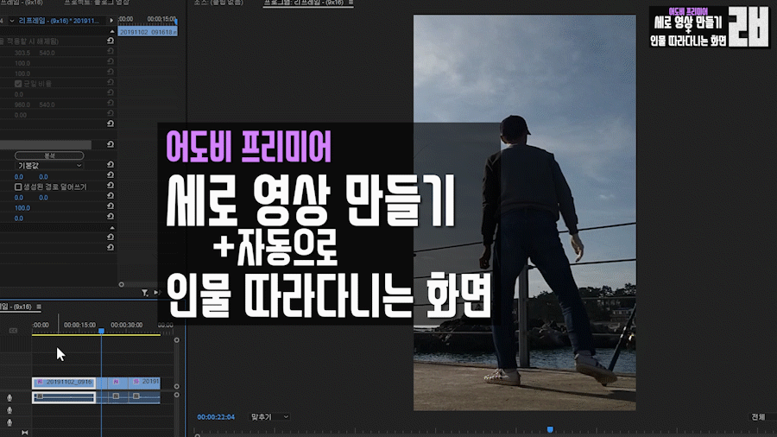
Task: Click the play arrow beside 리프레임 clip name
Action: (111, 21)
